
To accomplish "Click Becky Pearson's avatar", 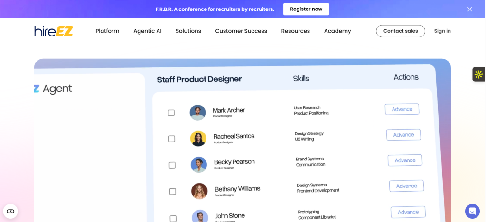I will (199, 165).
